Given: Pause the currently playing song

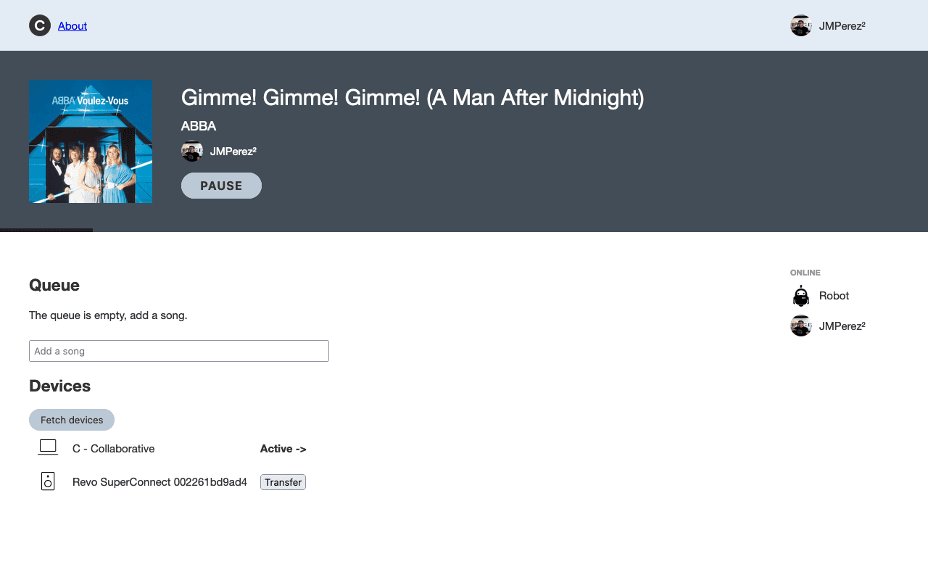Looking at the screenshot, I should (221, 186).
